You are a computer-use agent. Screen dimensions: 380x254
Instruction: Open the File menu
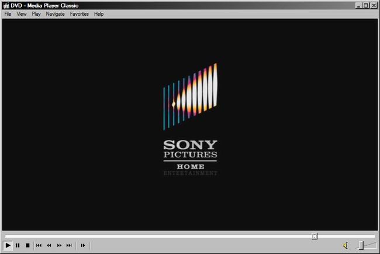[x=8, y=14]
